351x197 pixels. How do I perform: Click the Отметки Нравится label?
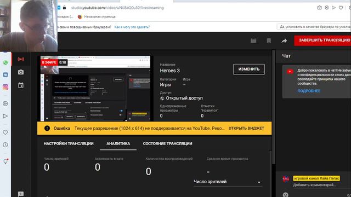coord(210,108)
